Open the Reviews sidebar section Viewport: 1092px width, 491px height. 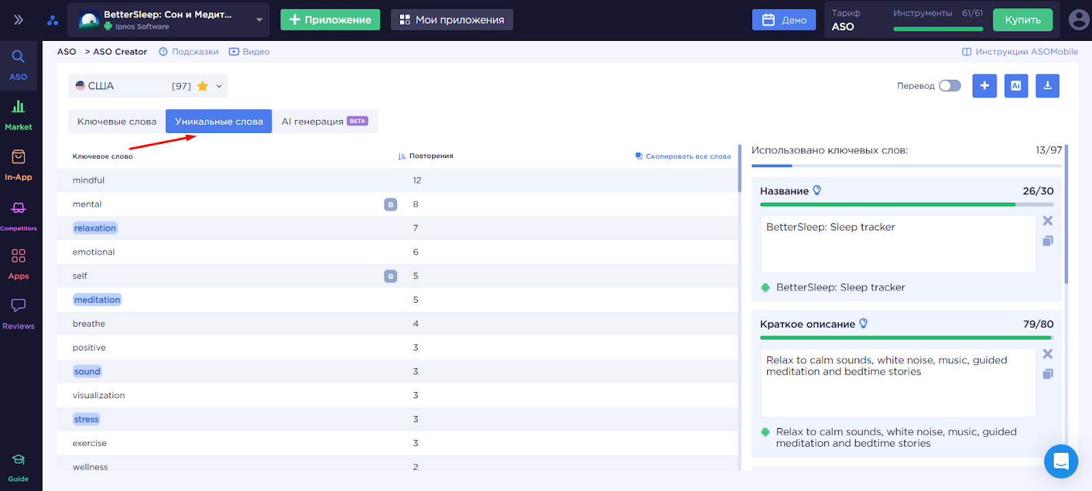click(18, 314)
